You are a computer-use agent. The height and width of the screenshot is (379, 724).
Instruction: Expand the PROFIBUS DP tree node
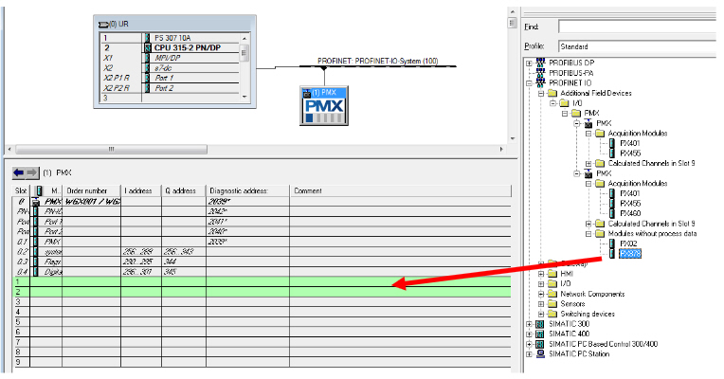tap(529, 63)
